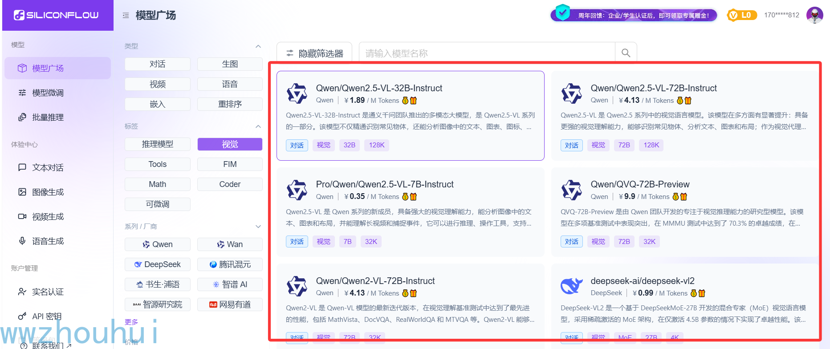830x349 pixels.
Task: Filter by Qwen vendor
Action: (x=158, y=244)
